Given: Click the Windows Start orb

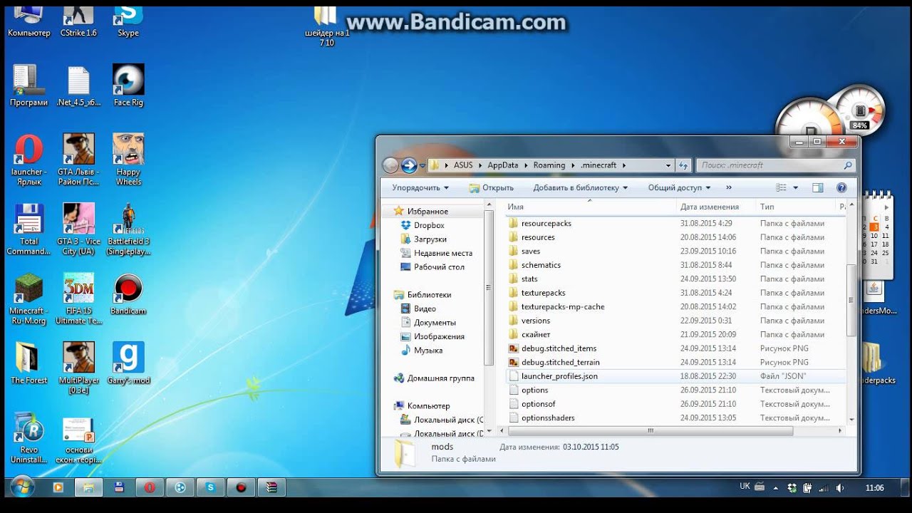Looking at the screenshot, I should coord(23,487).
